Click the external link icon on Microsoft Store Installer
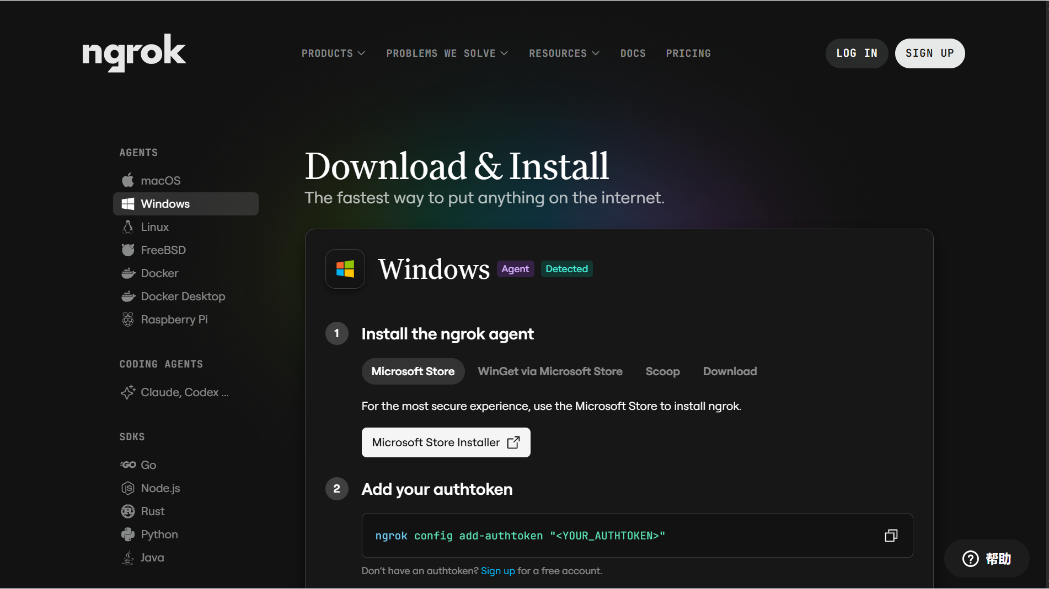Viewport: 1049px width, 589px height. coord(513,442)
